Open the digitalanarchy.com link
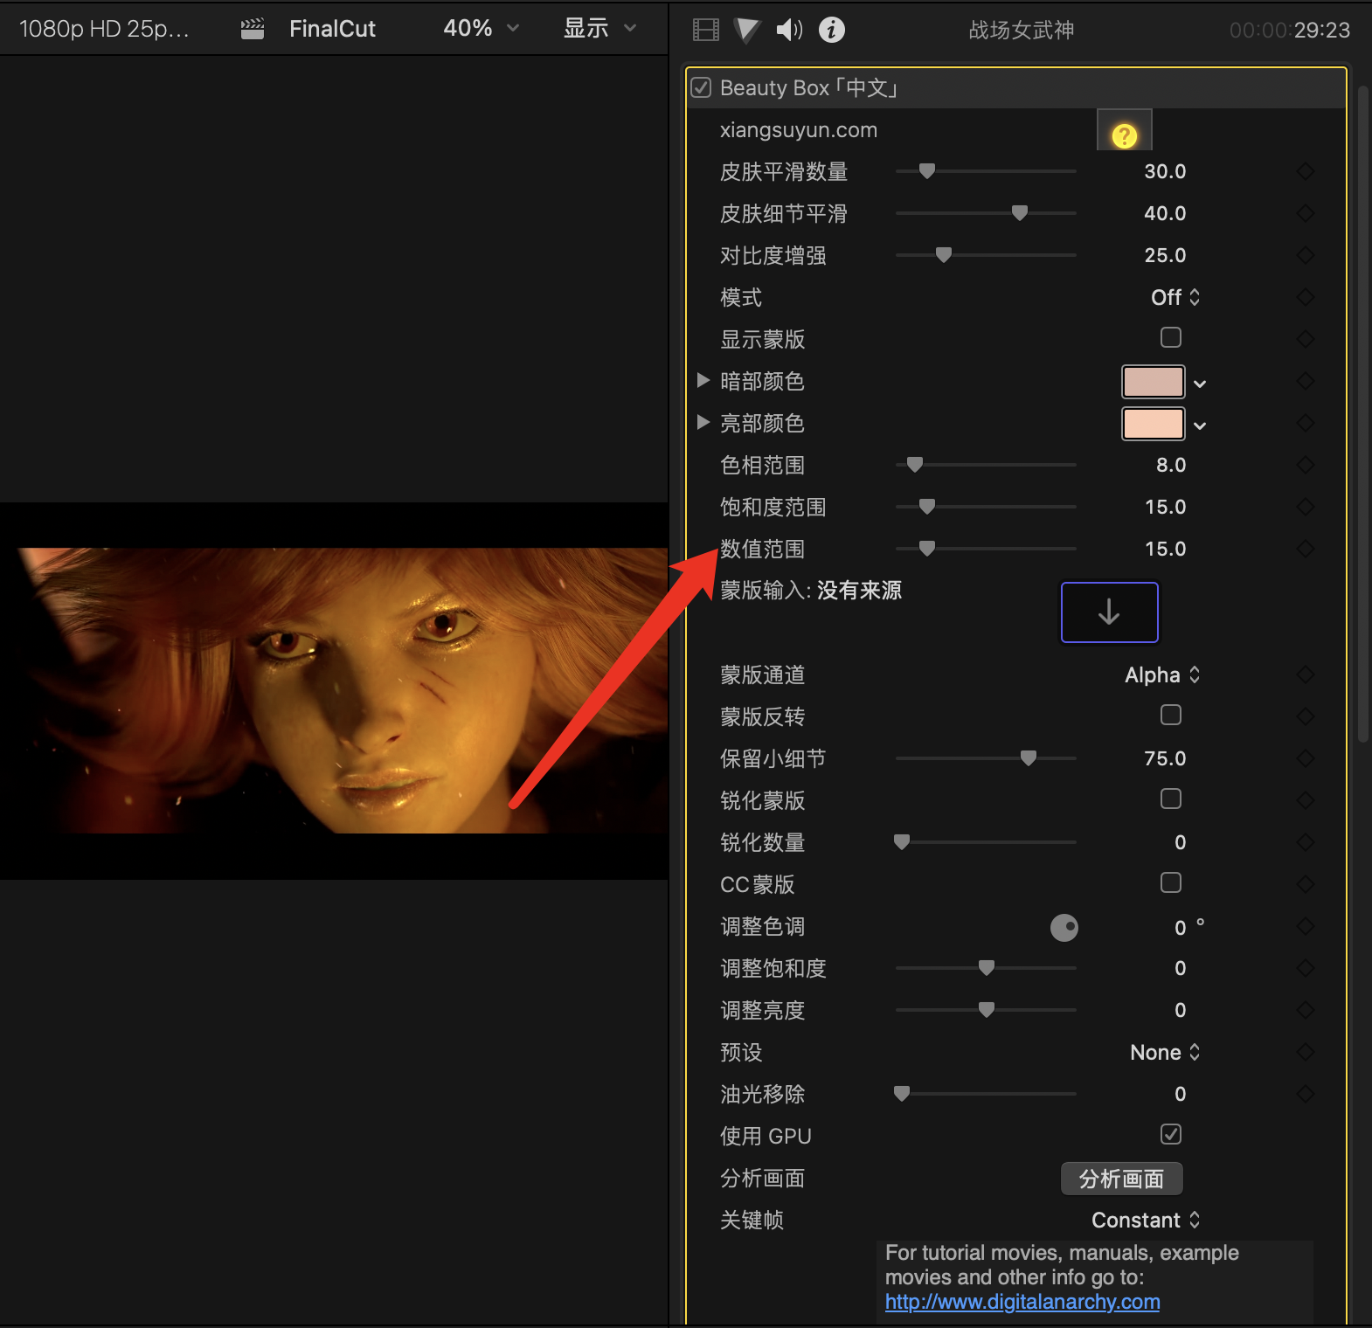The height and width of the screenshot is (1328, 1372). coord(1022,1302)
